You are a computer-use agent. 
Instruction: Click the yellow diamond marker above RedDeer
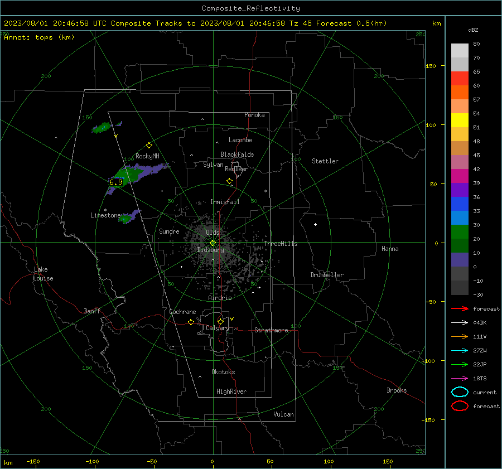229,181
